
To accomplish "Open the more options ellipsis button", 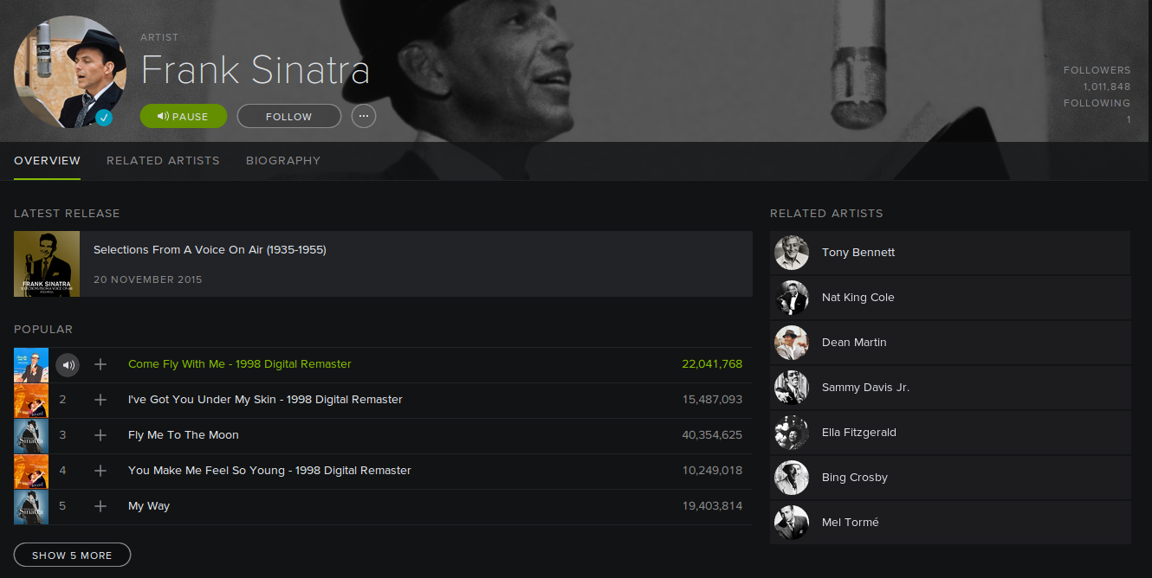I will (x=364, y=116).
